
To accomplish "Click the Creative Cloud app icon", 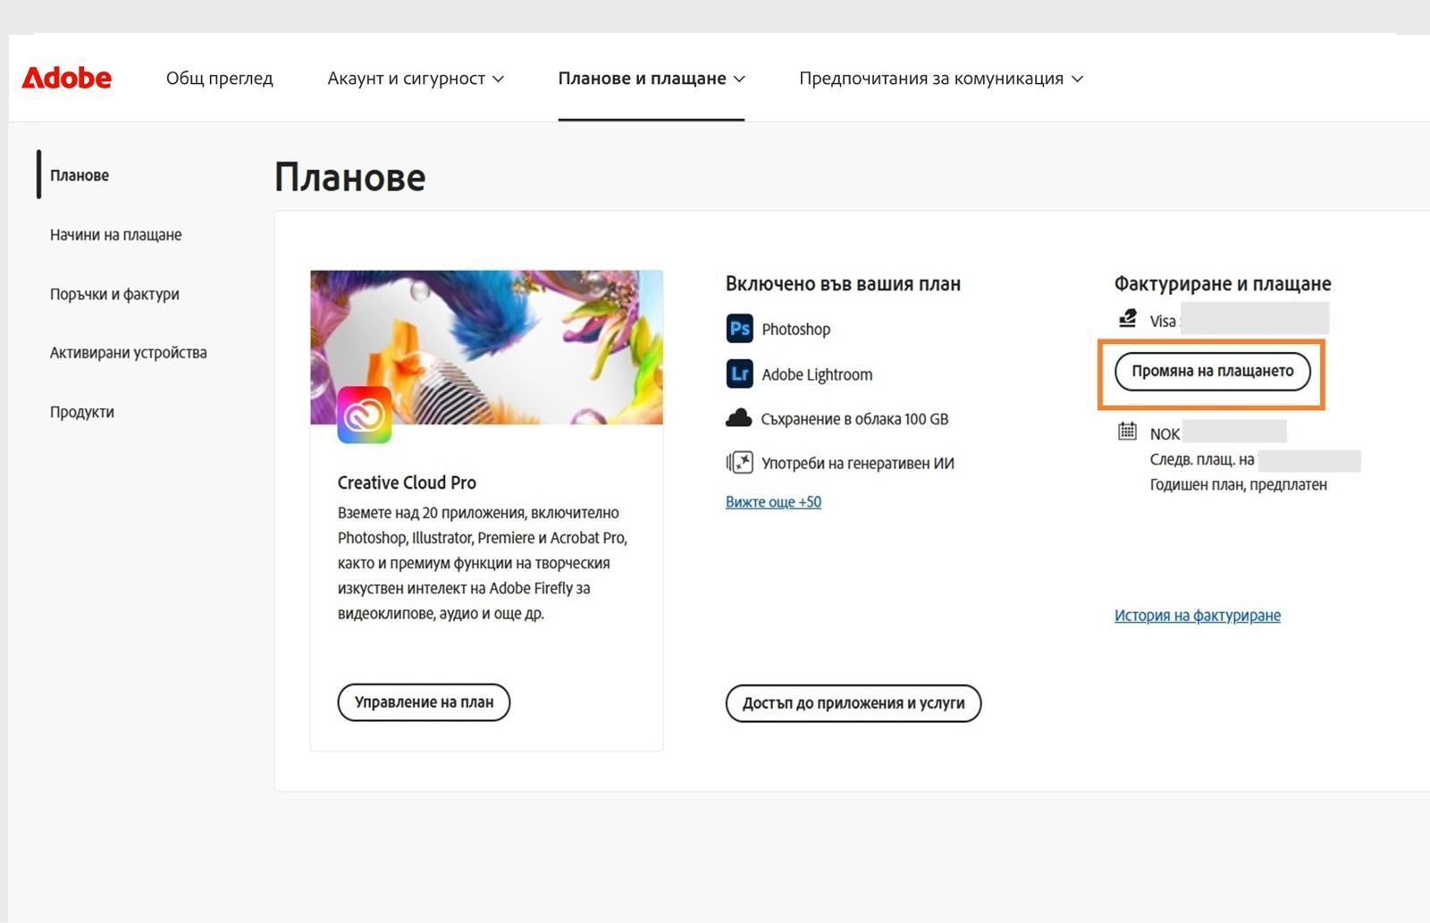I will point(365,415).
